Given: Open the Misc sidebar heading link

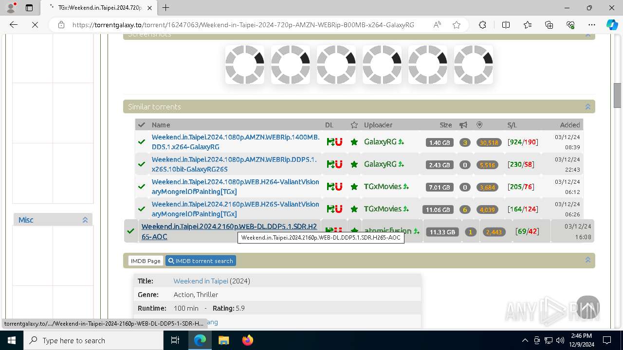Looking at the screenshot, I should pos(26,220).
